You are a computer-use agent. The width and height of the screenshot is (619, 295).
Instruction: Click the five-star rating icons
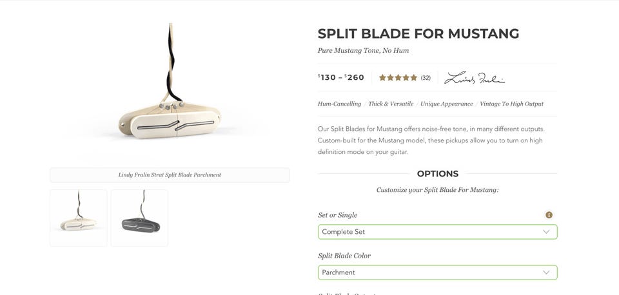tap(398, 78)
